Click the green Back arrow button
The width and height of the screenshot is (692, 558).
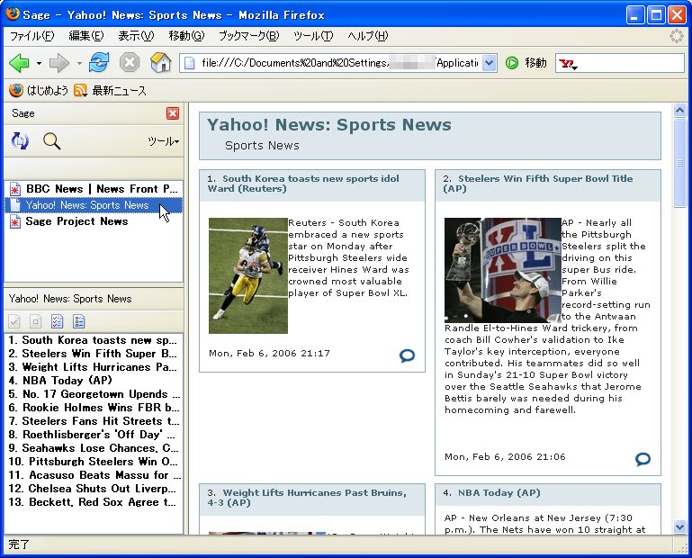pos(19,63)
